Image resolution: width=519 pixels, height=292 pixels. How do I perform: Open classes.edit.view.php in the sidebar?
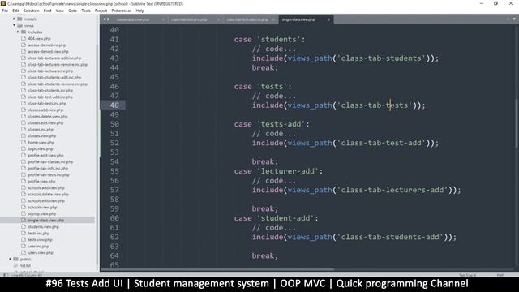[x=45, y=122]
